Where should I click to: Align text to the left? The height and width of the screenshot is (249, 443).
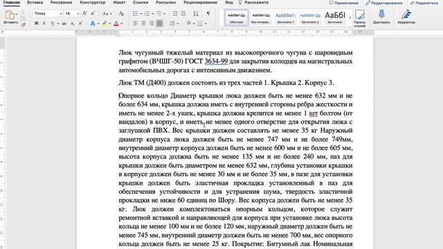click(x=136, y=24)
